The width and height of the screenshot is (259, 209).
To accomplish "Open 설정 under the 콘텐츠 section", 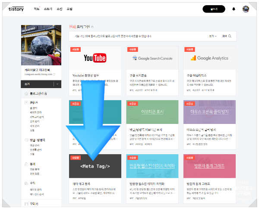I will tap(32, 130).
